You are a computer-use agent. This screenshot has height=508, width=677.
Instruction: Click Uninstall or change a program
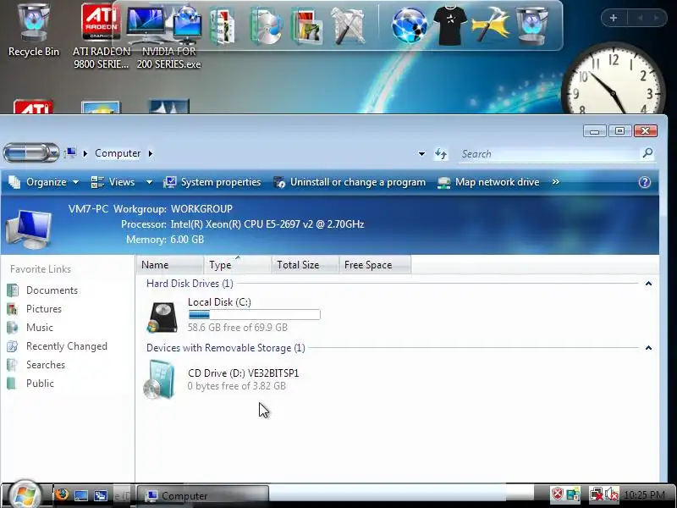(x=350, y=182)
